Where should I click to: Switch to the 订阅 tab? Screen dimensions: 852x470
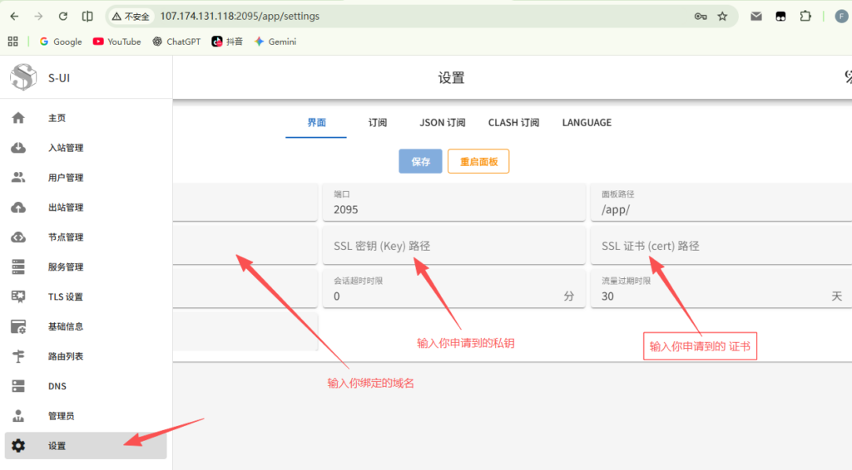pos(378,123)
